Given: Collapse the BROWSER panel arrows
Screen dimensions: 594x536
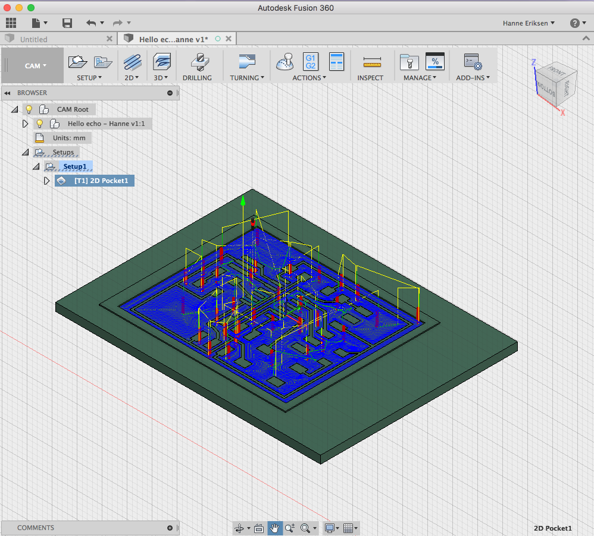Looking at the screenshot, I should click(7, 93).
